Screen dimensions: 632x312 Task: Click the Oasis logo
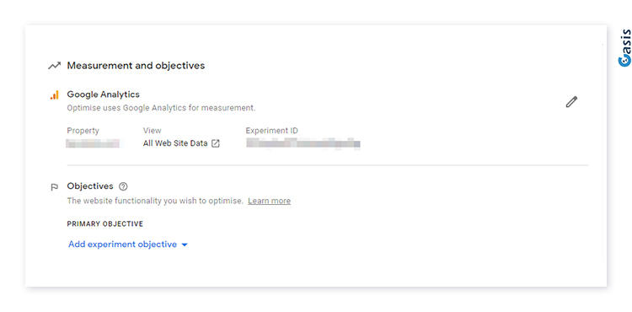624,47
